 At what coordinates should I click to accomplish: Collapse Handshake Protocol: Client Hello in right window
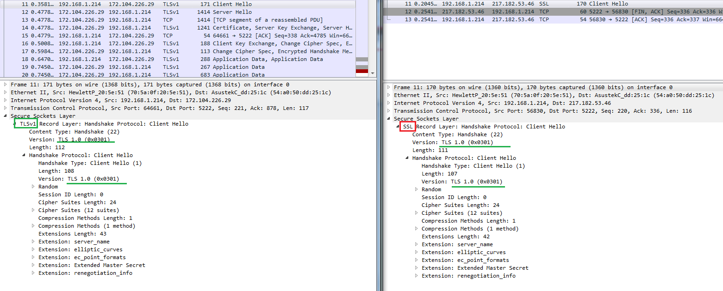[x=407, y=158]
